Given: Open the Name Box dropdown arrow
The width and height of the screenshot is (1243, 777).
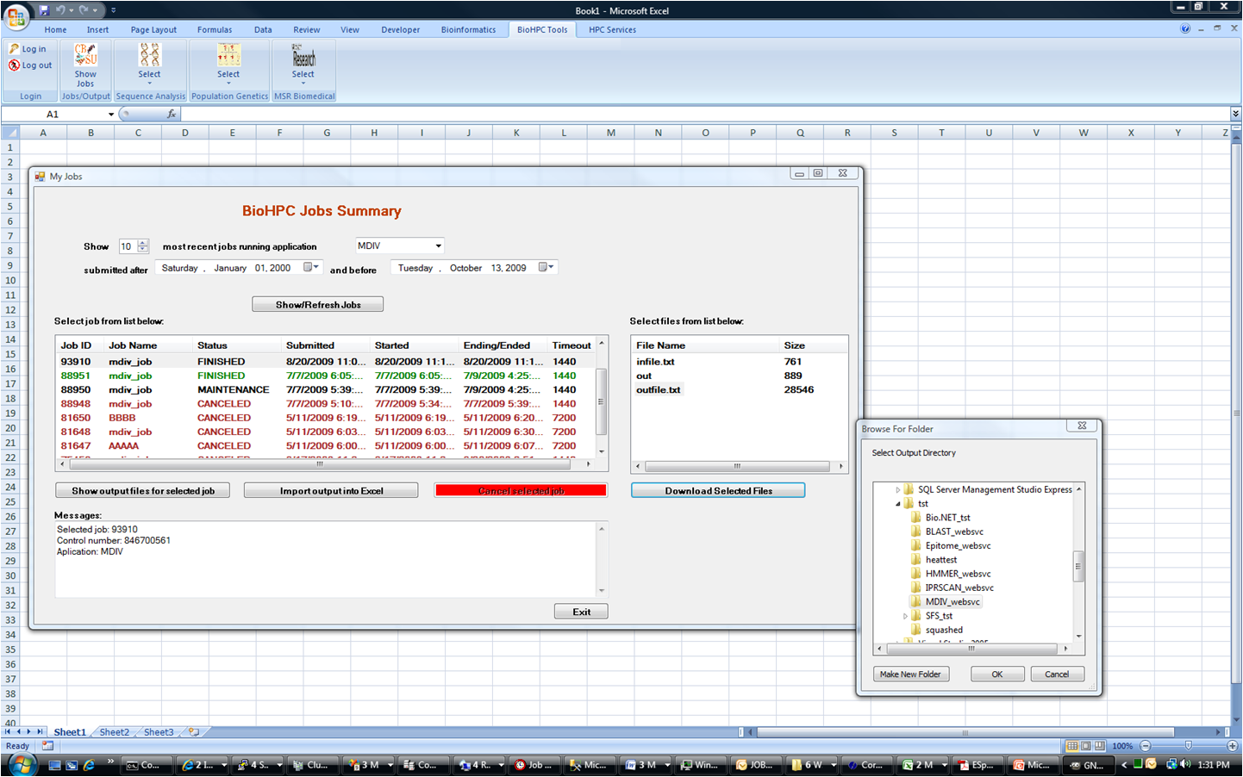Looking at the screenshot, I should (111, 114).
